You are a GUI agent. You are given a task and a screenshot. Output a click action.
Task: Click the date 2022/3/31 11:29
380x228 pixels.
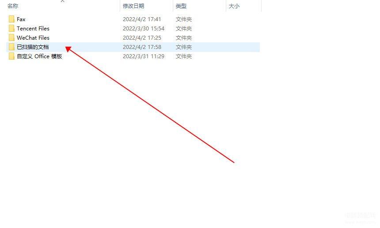[144, 56]
